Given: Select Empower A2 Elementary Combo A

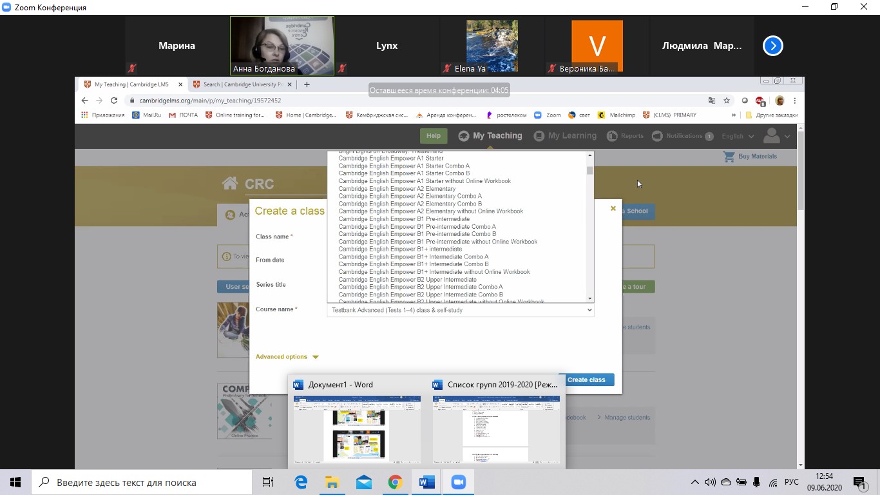Looking at the screenshot, I should click(x=410, y=196).
